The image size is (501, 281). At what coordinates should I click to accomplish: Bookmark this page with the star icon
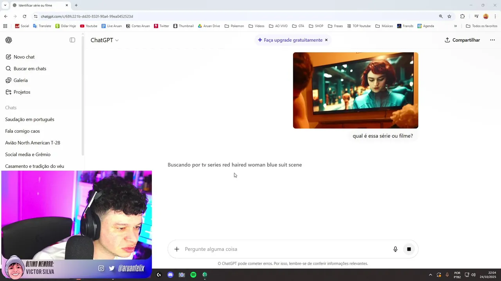click(449, 16)
